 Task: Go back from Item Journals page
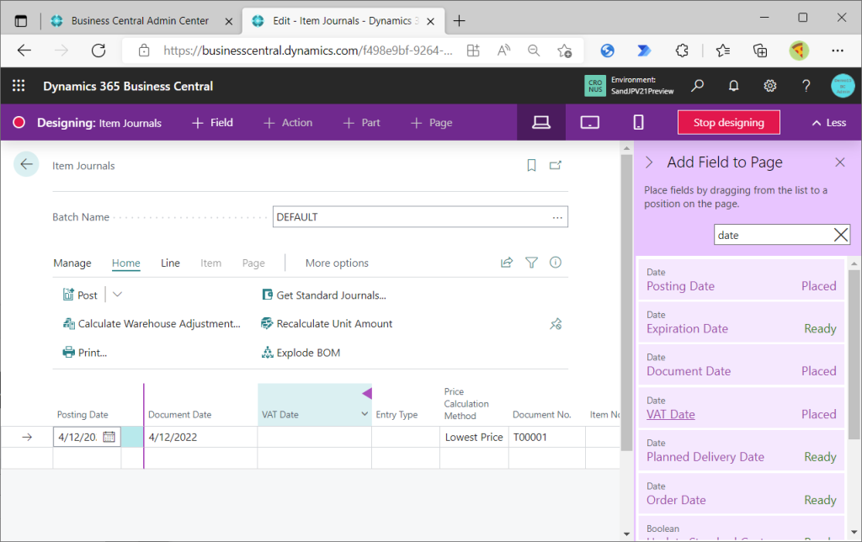(x=26, y=164)
